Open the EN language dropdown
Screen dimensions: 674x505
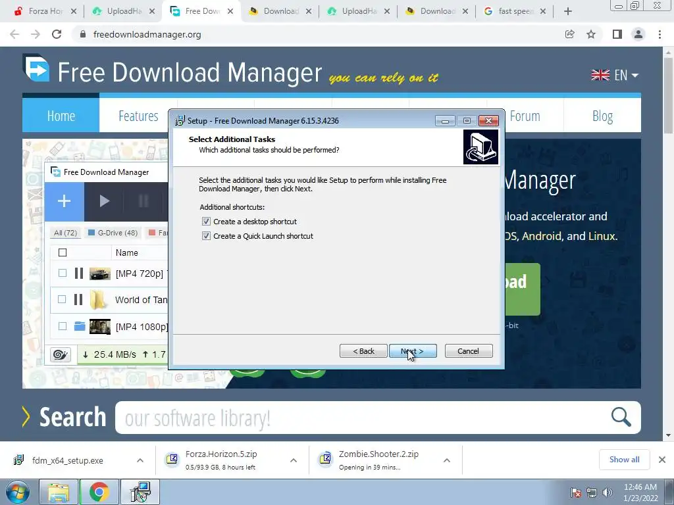(x=615, y=75)
